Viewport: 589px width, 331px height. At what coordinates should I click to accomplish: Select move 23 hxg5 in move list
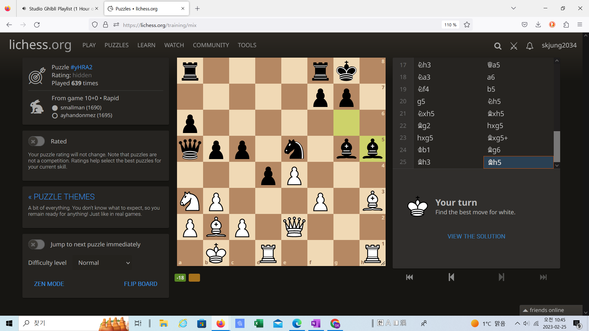click(x=448, y=138)
